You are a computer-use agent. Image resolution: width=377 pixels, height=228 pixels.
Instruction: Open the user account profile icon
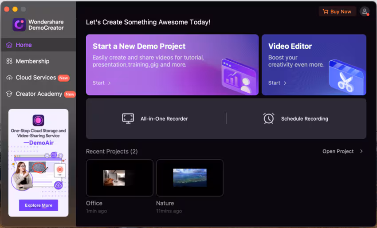[365, 11]
